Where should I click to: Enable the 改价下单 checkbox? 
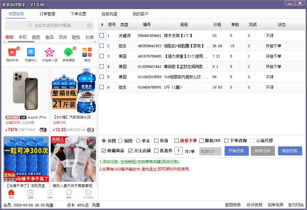(x=176, y=141)
